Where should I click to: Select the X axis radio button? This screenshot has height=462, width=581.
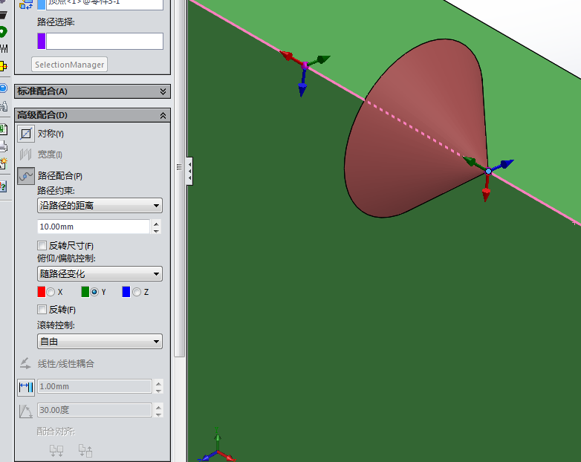click(x=51, y=292)
